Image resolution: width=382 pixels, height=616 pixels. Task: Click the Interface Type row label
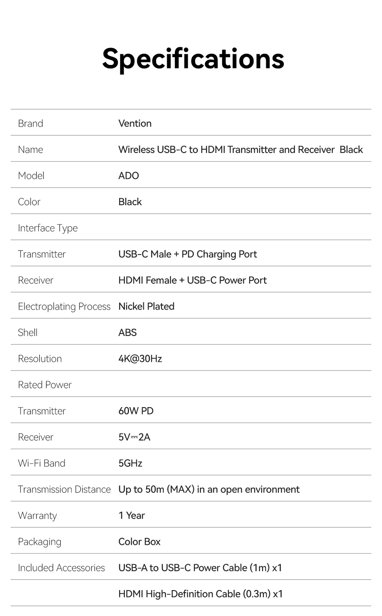pos(48,228)
